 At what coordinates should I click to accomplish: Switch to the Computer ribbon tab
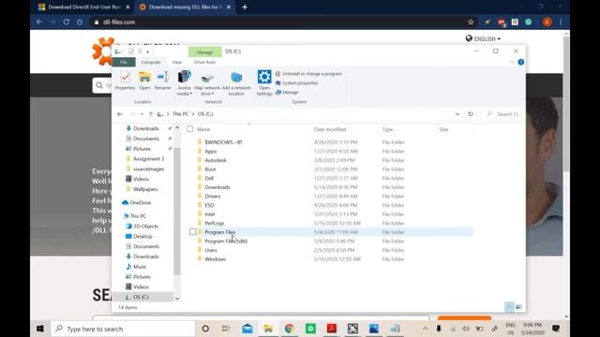pyautogui.click(x=151, y=62)
